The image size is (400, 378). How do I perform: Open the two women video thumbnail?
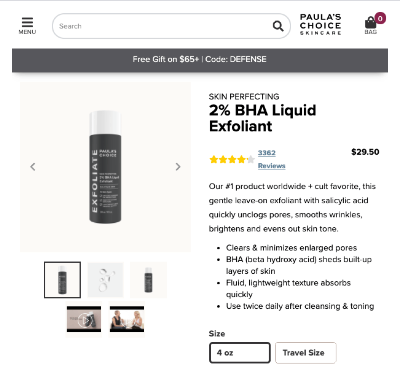coord(127,319)
